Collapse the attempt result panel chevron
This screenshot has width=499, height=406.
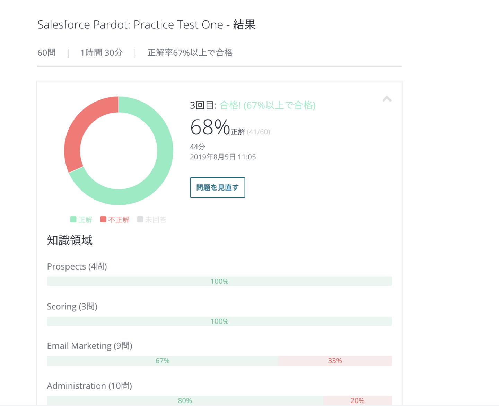tap(387, 99)
